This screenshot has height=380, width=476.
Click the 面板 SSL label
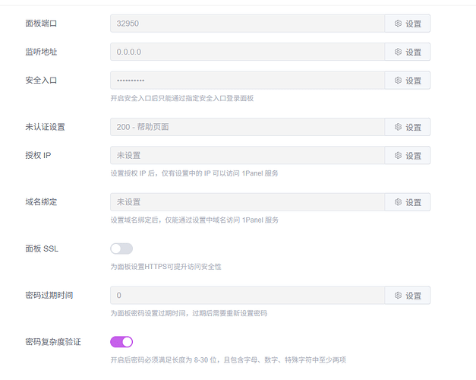[42, 249]
